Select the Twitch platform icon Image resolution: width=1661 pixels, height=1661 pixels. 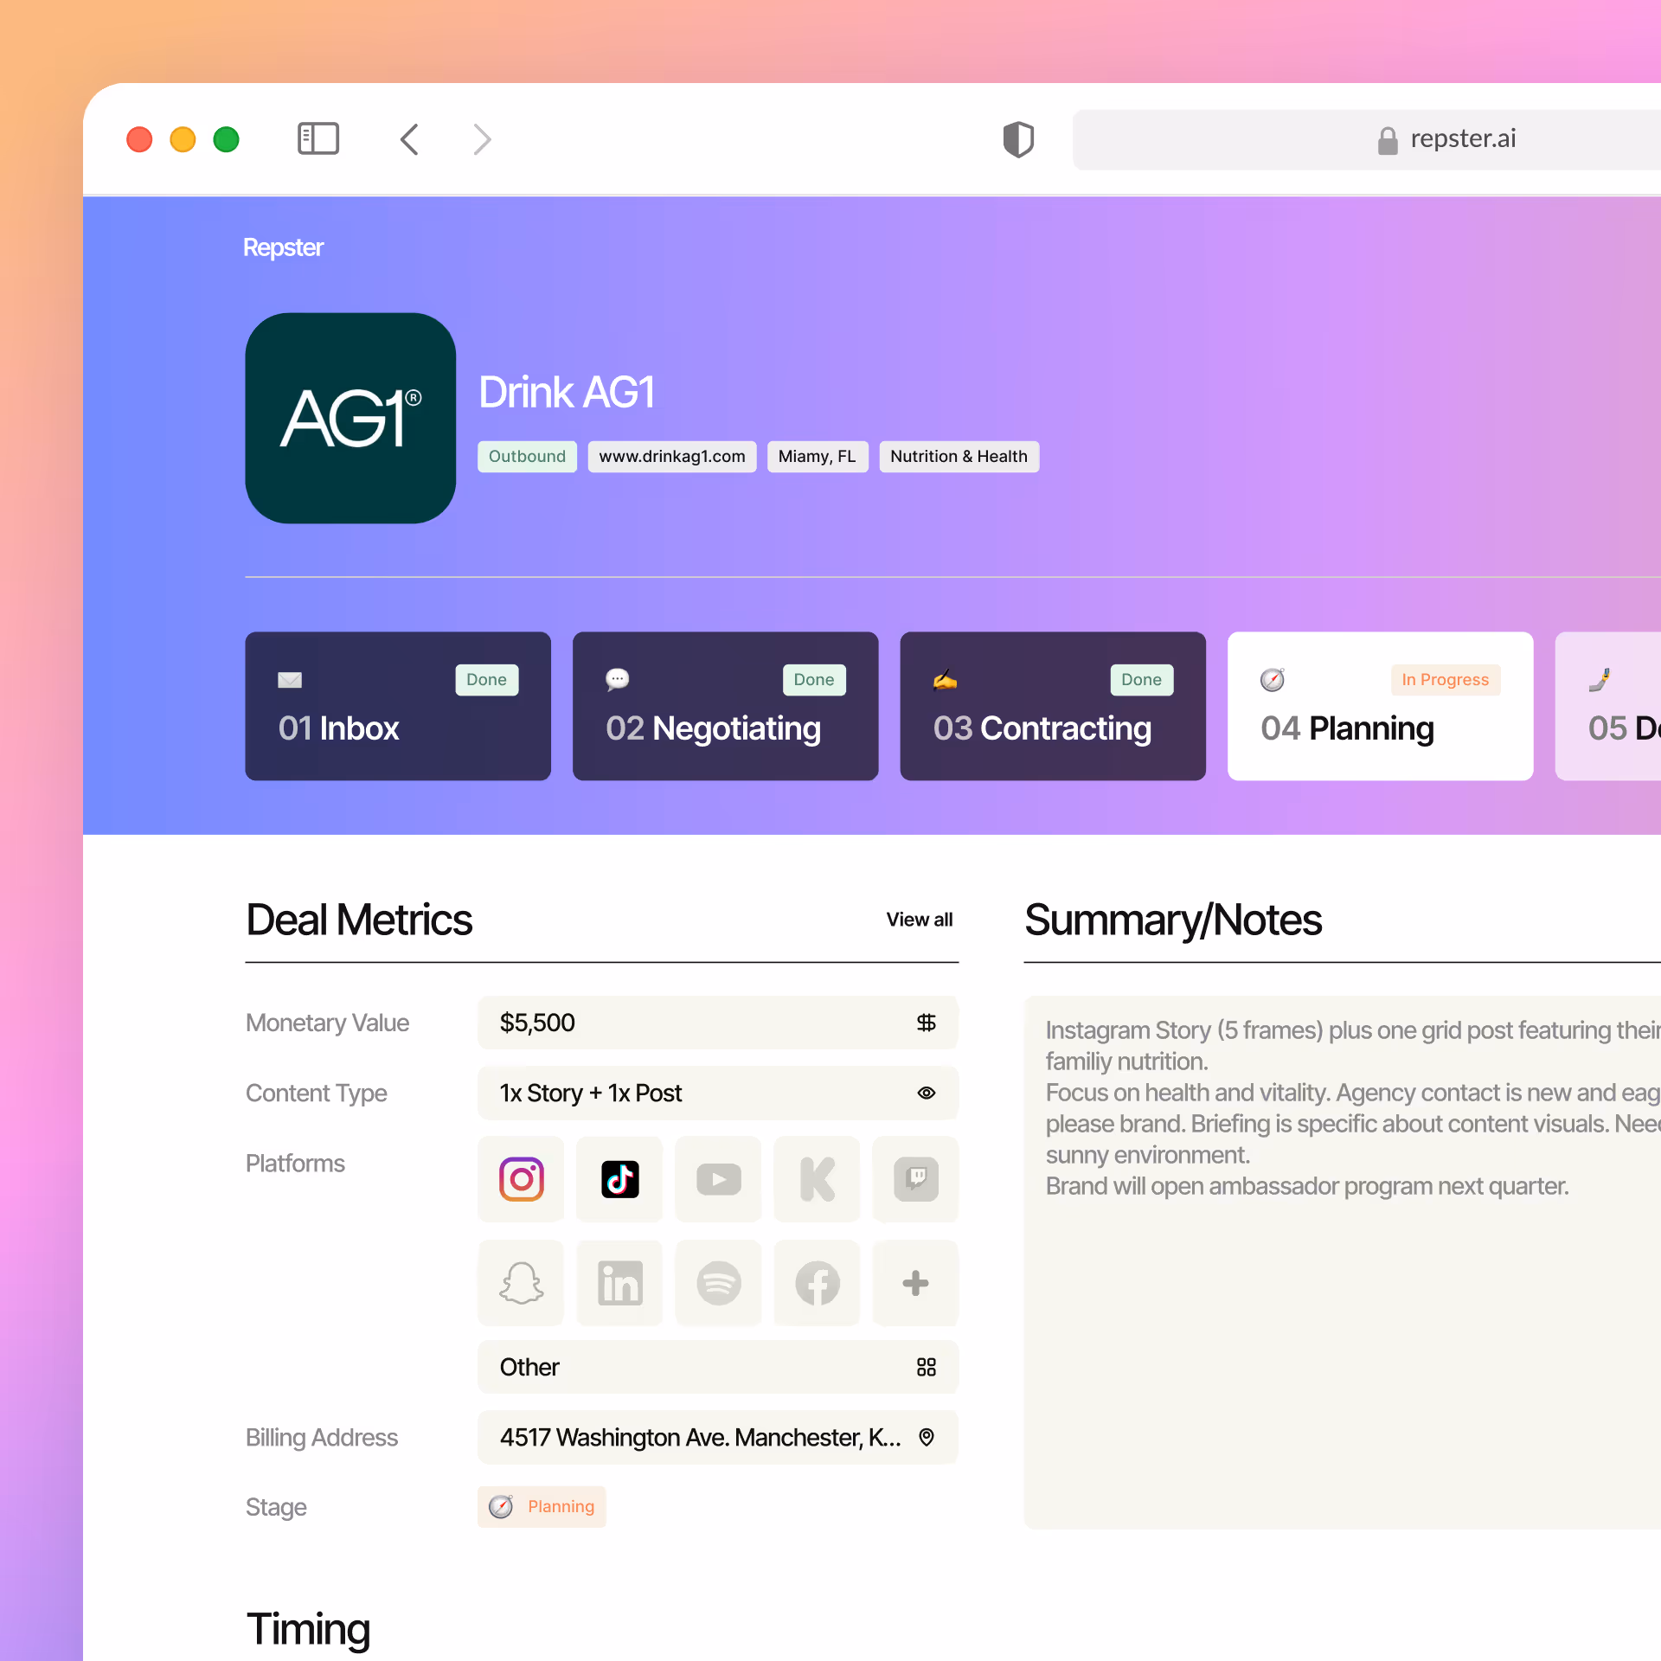[x=914, y=1178]
